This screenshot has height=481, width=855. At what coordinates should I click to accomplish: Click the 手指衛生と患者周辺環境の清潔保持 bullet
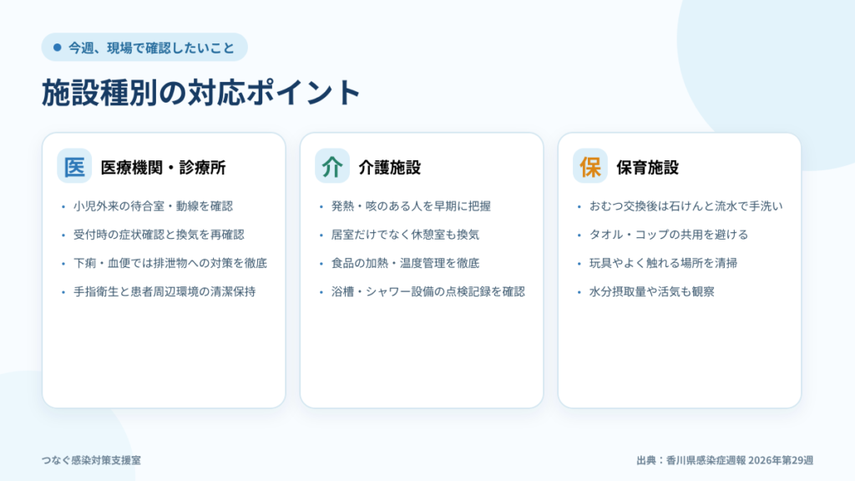coord(164,291)
